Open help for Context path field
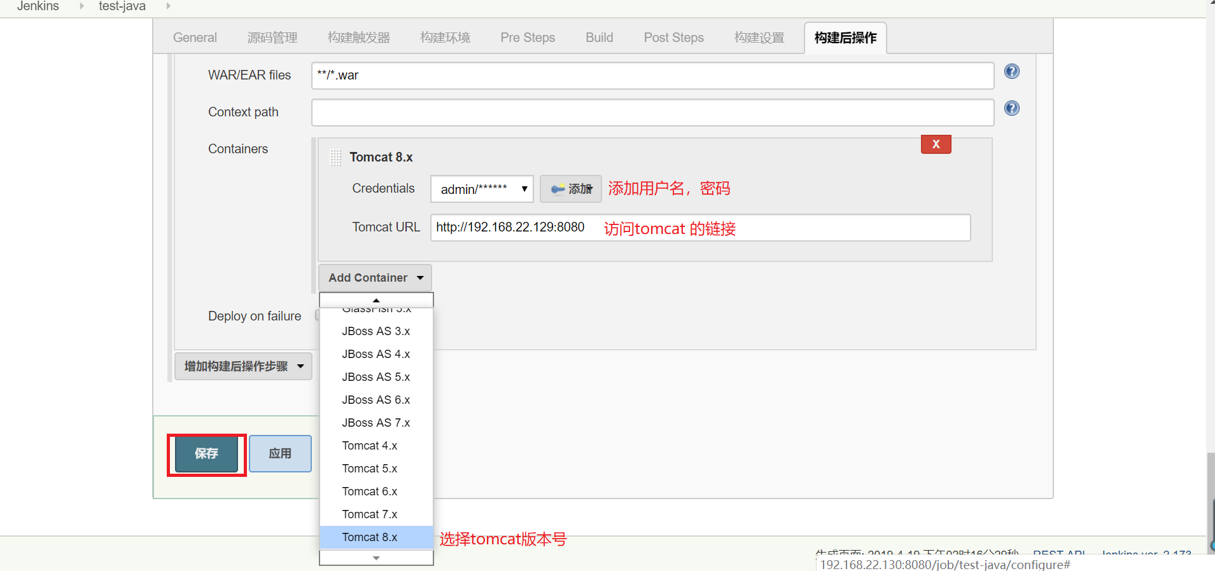 point(1011,108)
